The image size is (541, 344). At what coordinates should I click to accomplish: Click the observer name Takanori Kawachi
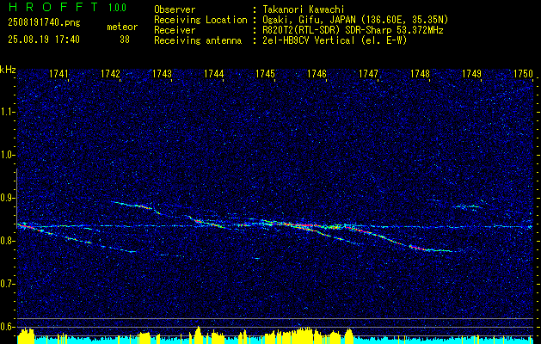(304, 9)
